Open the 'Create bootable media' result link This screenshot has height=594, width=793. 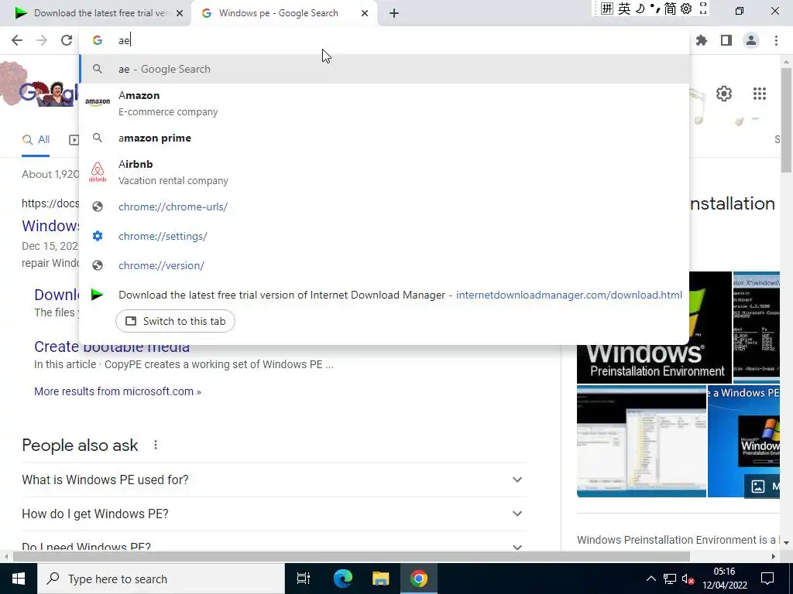(112, 346)
